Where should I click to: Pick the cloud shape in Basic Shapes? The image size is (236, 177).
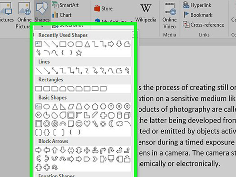coord(119,124)
